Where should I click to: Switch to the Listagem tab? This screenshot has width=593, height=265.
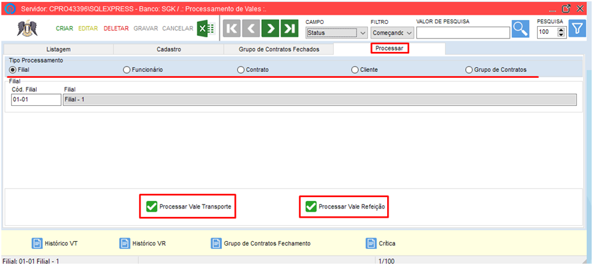58,49
